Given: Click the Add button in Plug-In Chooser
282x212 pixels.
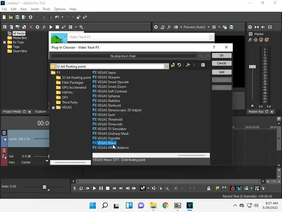Looking at the screenshot, I should tap(222, 72).
